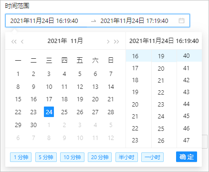
Task: Choose November 28 in the calendar
Action: point(111,112)
